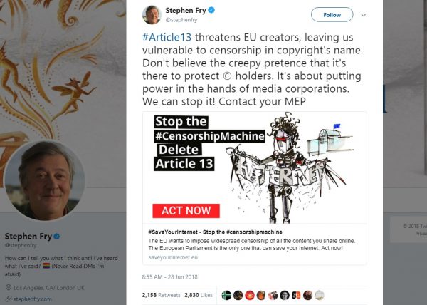Screen dimensions: 427x305
Task: Expand the chevron menu next to Follow
Action: (364, 14)
